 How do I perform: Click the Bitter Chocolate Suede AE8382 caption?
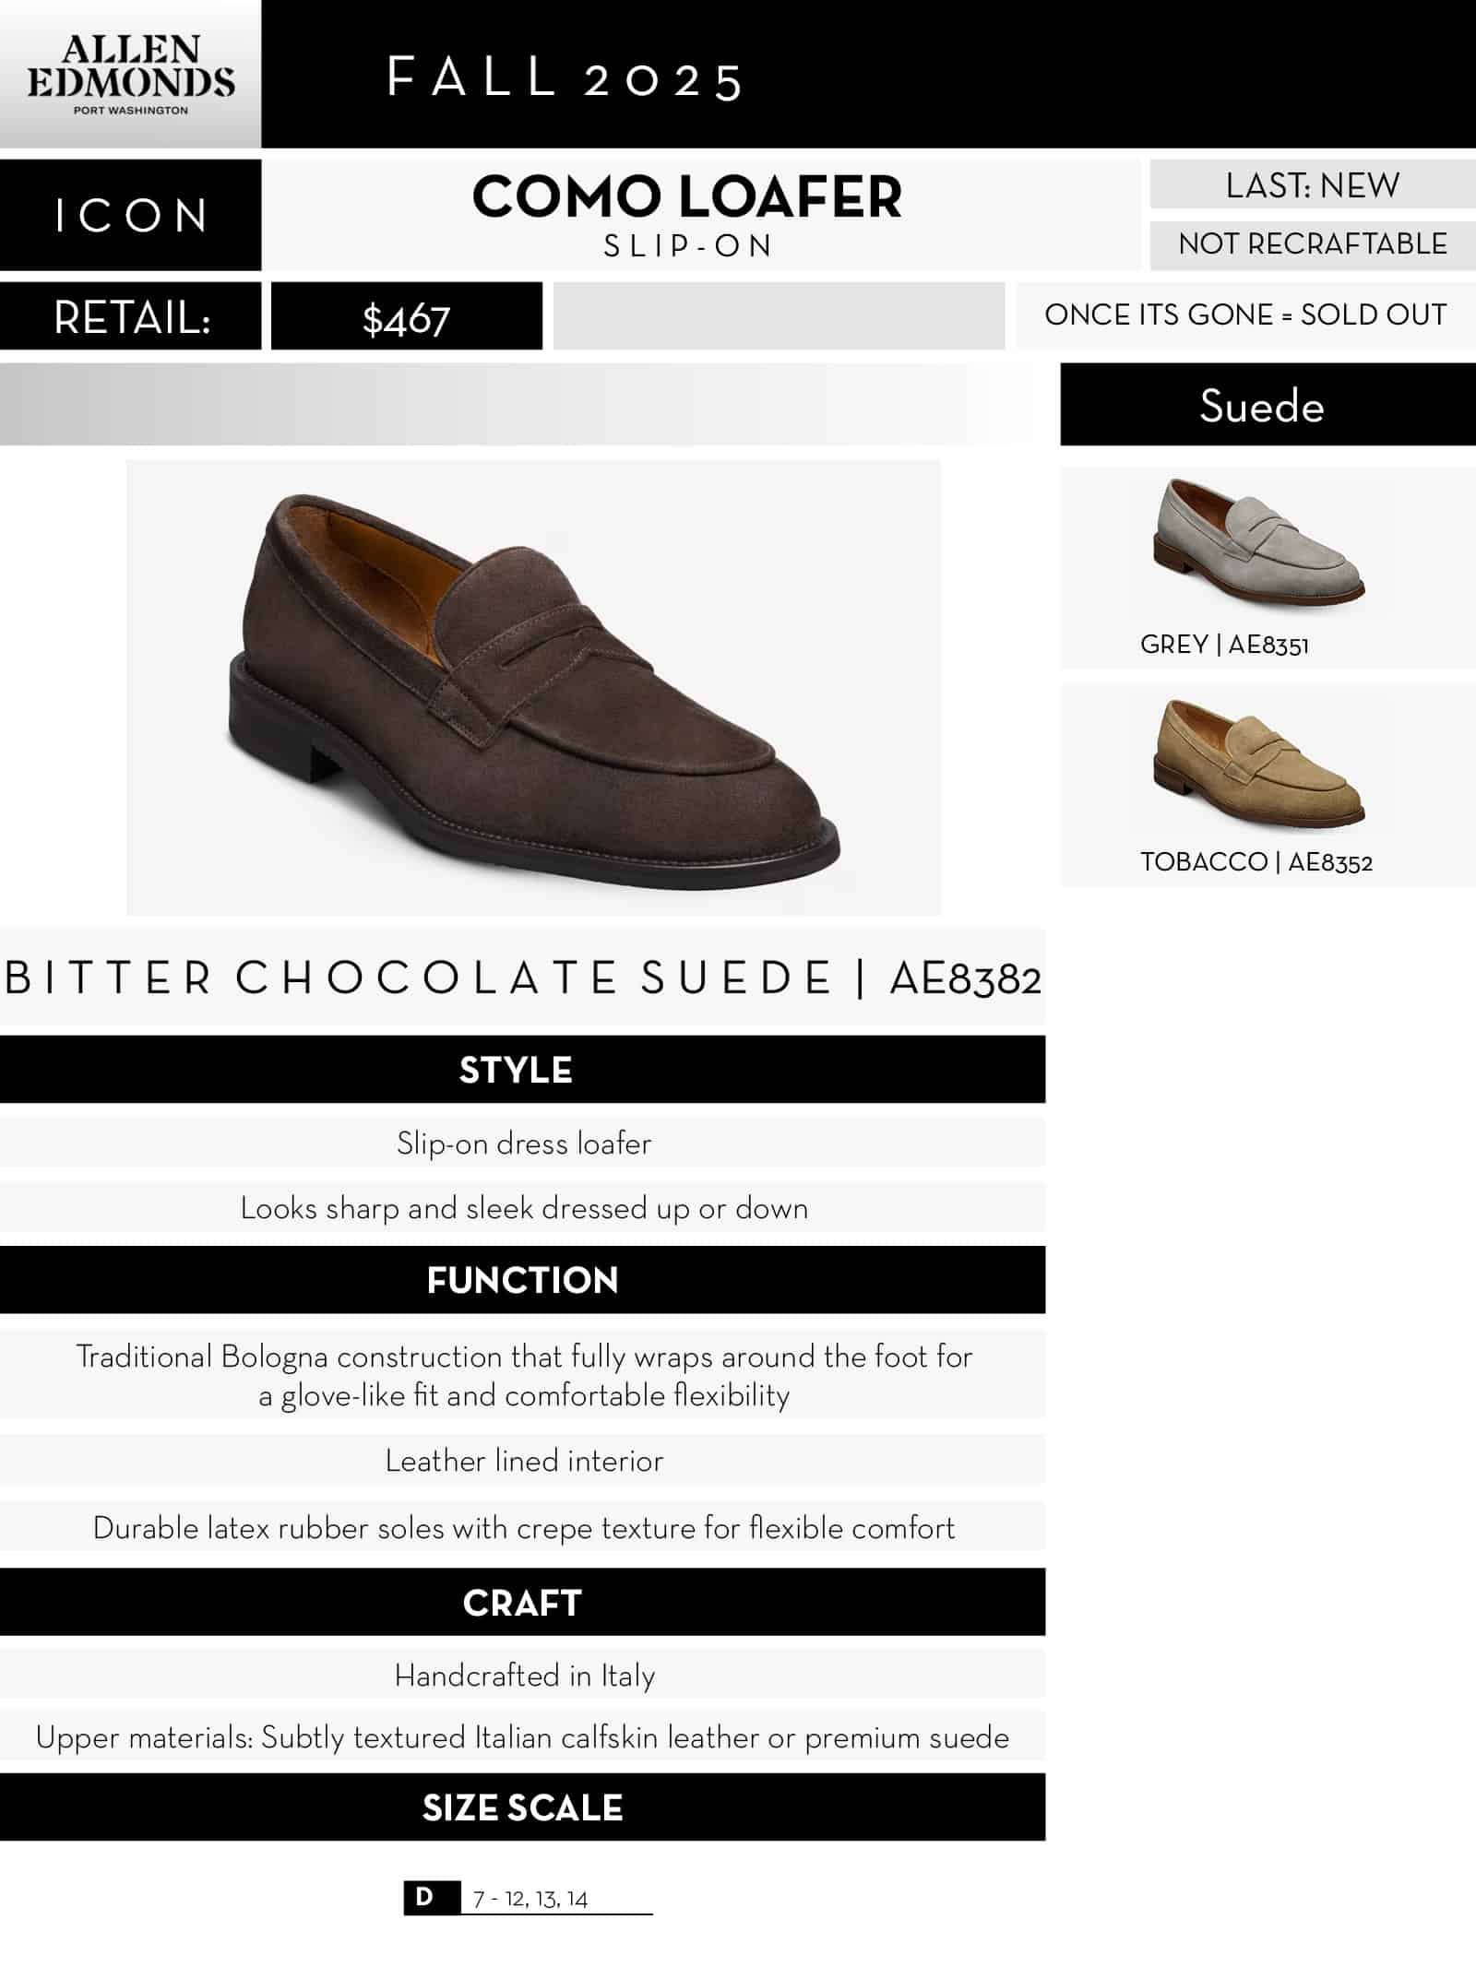point(522,978)
